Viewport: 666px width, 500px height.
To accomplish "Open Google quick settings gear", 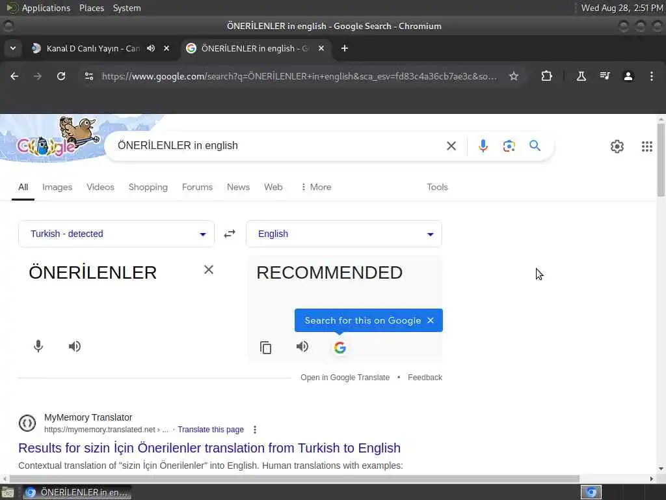I will tap(617, 146).
